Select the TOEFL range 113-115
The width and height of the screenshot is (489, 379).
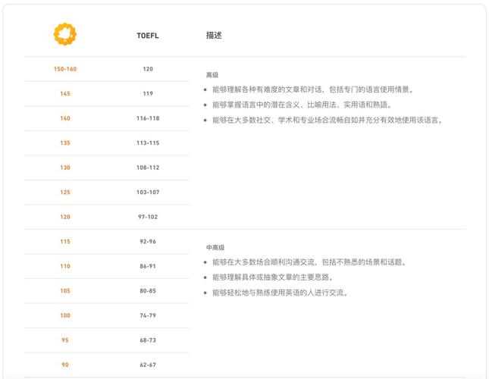pos(148,143)
